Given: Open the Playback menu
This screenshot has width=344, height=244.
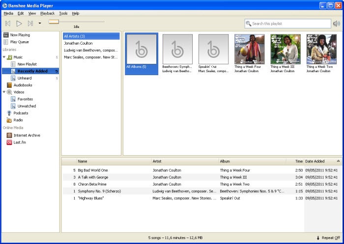Looking at the screenshot, I should (x=47, y=13).
